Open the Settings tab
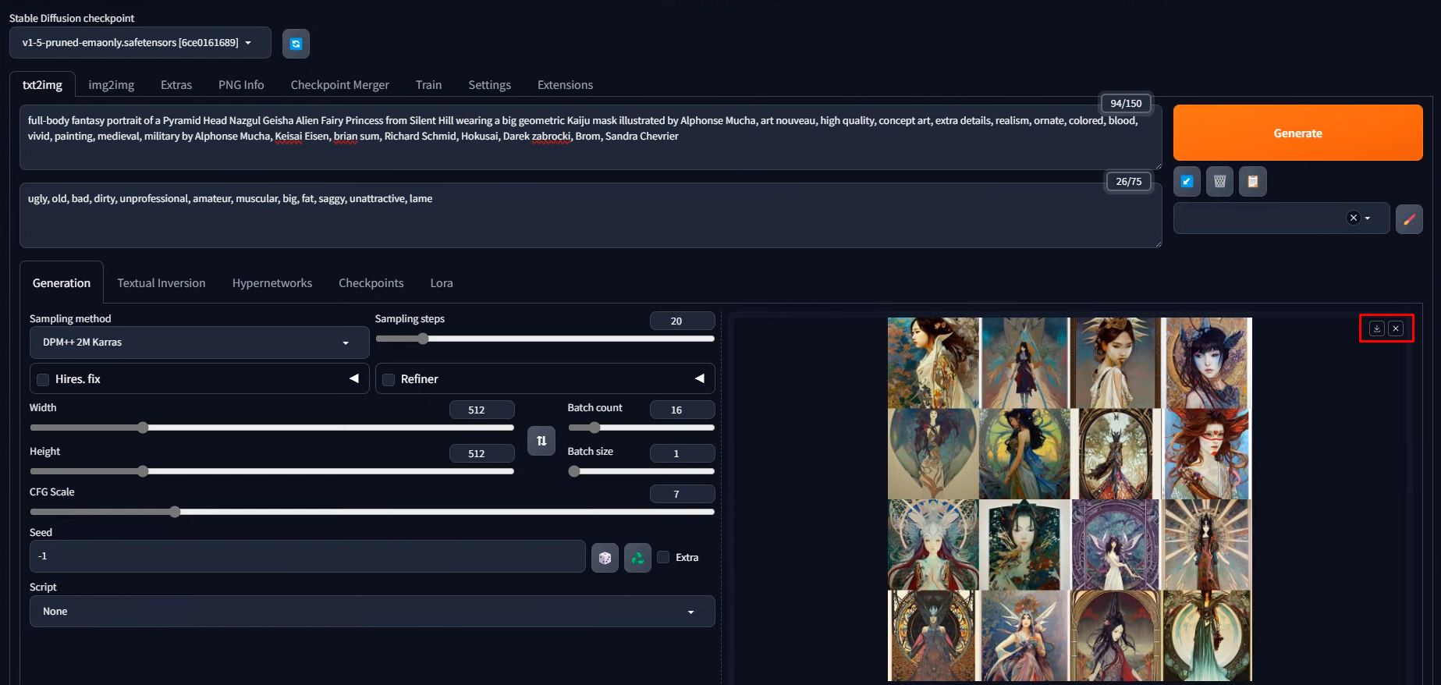Image resolution: width=1441 pixels, height=685 pixels. 490,85
